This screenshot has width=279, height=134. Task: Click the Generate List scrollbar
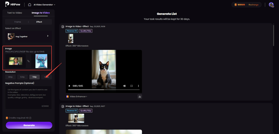(274, 35)
